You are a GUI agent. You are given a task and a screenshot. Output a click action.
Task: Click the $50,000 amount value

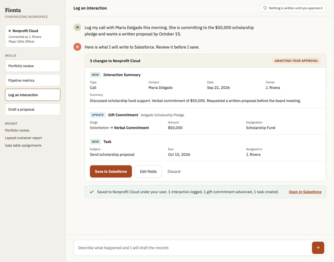click(x=175, y=128)
